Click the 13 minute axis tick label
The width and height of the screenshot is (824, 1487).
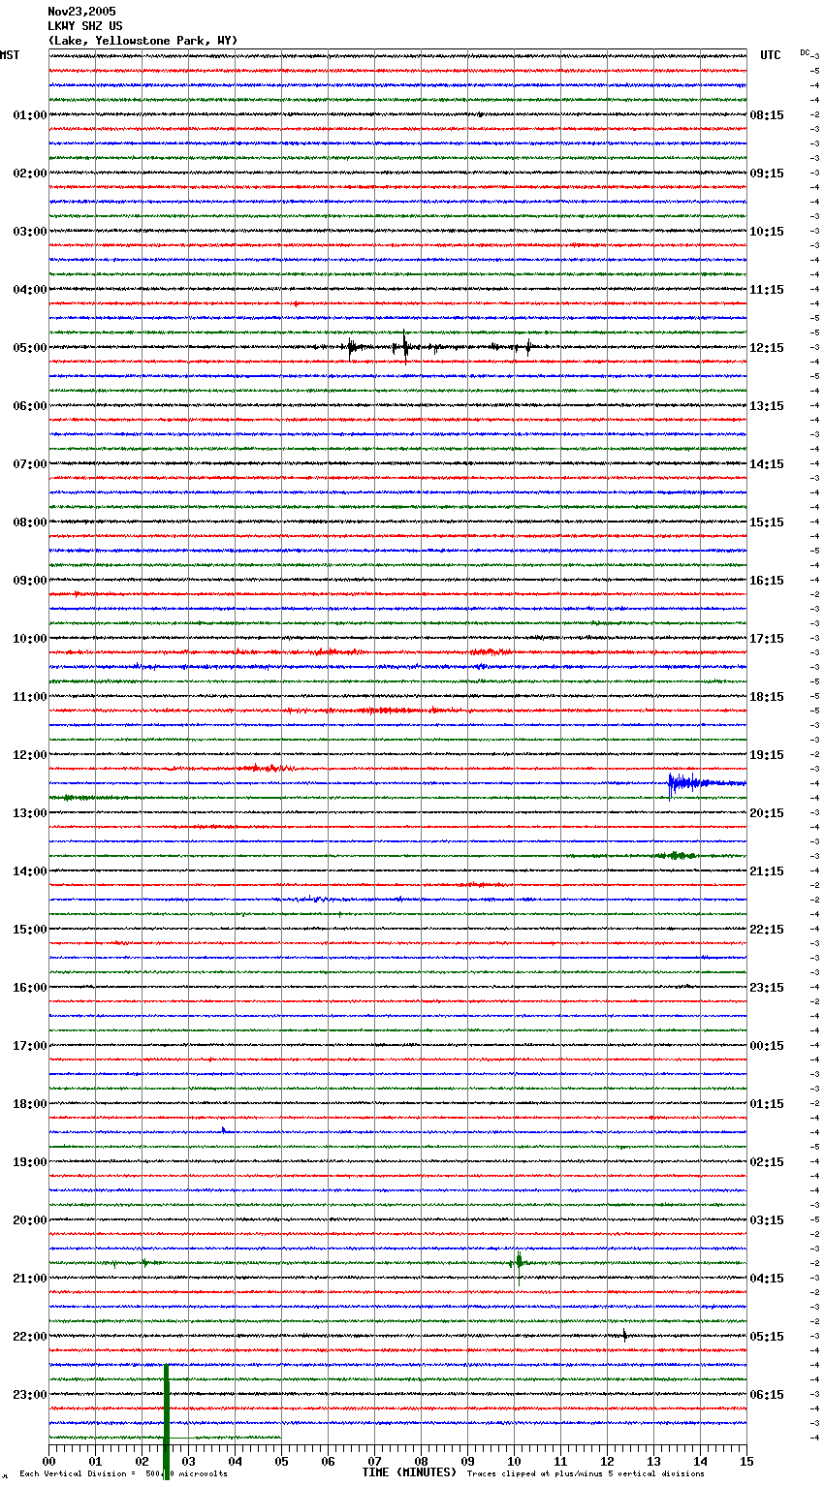pyautogui.click(x=653, y=1461)
